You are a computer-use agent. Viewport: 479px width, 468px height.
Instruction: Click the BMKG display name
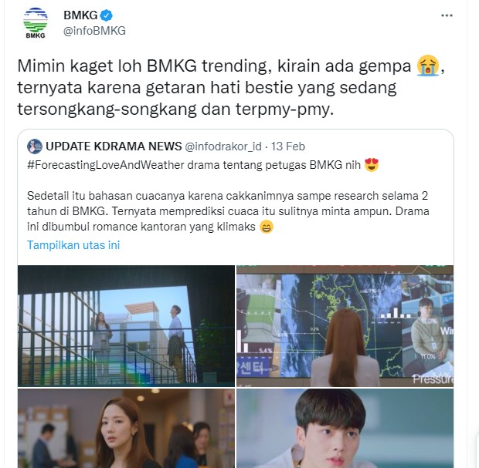coord(80,15)
